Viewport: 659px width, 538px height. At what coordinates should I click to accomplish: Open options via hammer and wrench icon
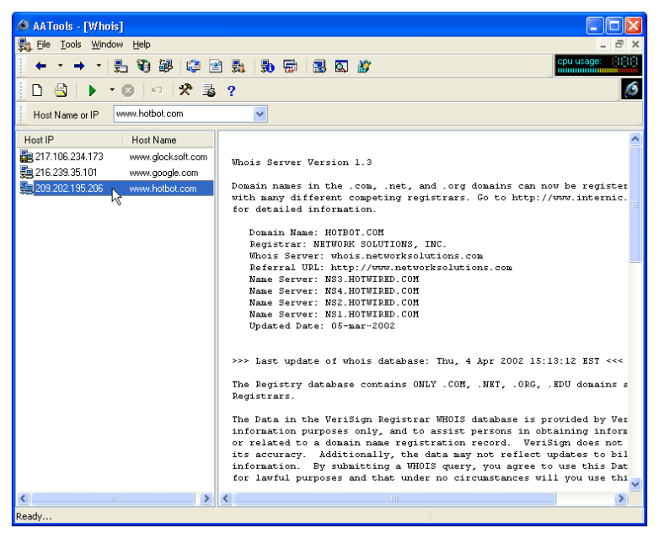pos(185,90)
